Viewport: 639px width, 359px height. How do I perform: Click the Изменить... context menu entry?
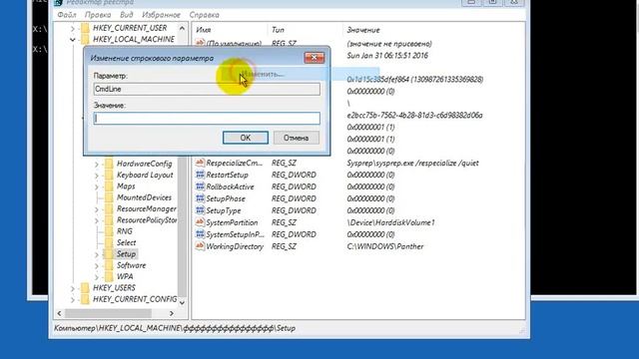point(263,74)
